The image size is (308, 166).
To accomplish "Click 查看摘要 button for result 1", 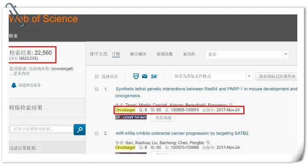I will click(163, 118).
